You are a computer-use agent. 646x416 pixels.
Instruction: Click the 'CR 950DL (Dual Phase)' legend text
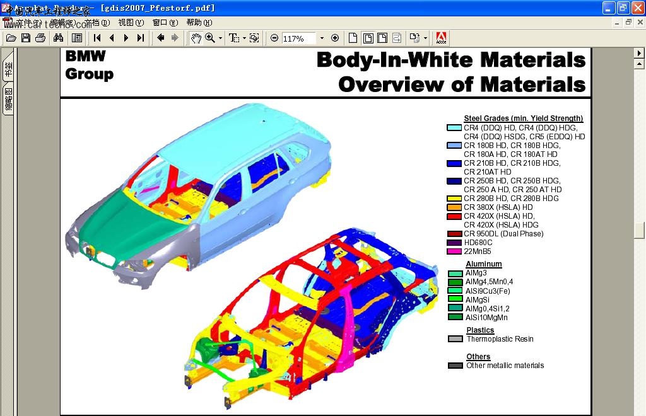point(503,234)
